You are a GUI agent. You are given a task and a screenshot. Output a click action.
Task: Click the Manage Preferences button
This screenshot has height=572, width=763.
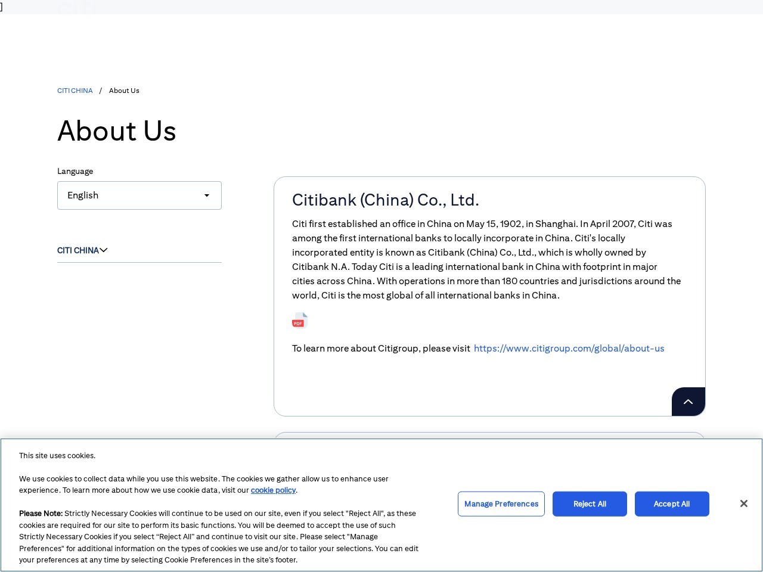click(501, 504)
